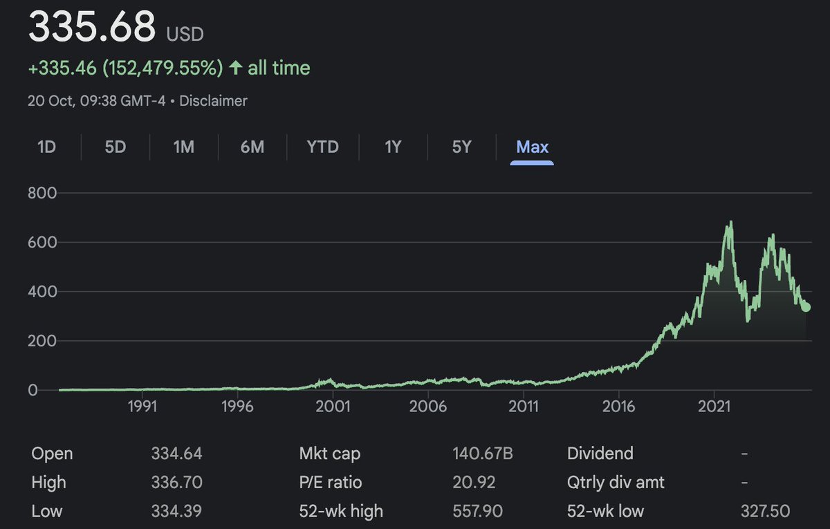
Task: Click the 2021 x-axis label
Action: click(714, 406)
